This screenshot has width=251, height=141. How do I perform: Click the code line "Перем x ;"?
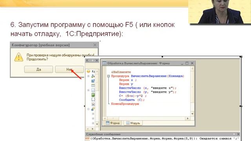tap(128, 80)
